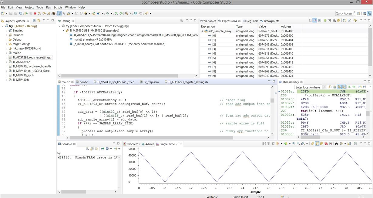Screen dimensions: 373x198
Task: Expand main.c in Project Explorer
Action: click(x=6, y=53)
